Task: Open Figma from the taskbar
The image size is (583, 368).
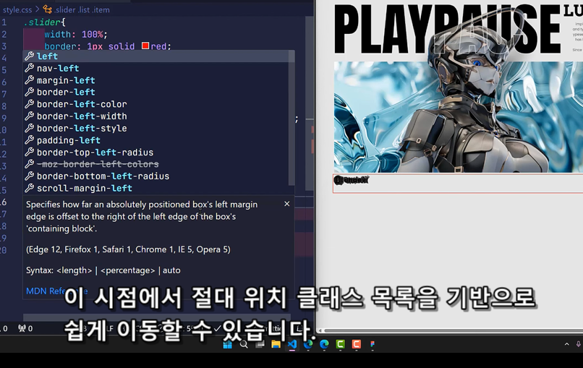Action: point(373,345)
